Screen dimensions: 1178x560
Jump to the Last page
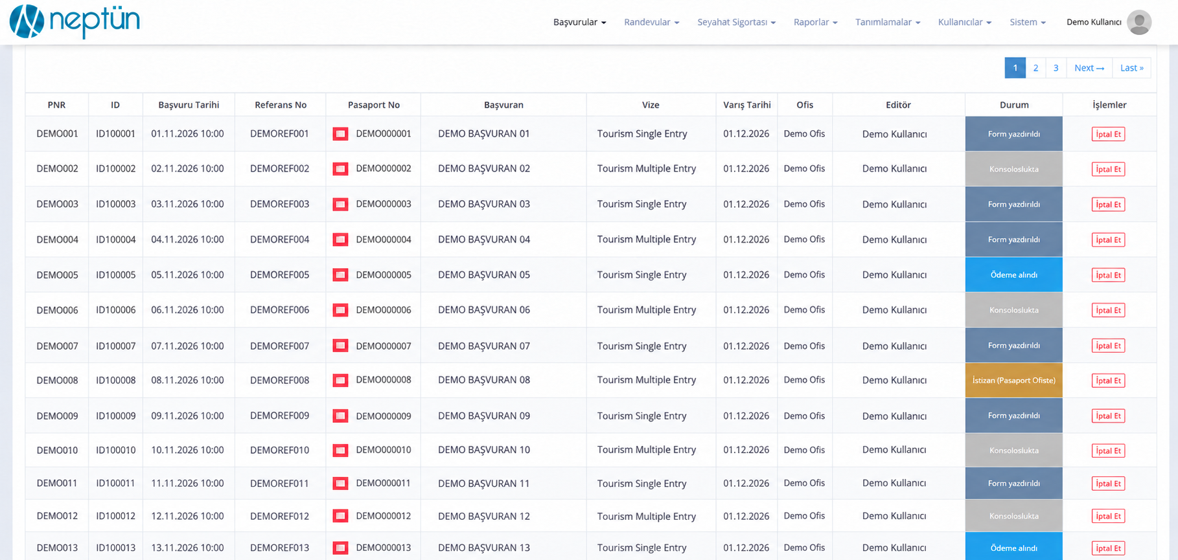pos(1132,68)
